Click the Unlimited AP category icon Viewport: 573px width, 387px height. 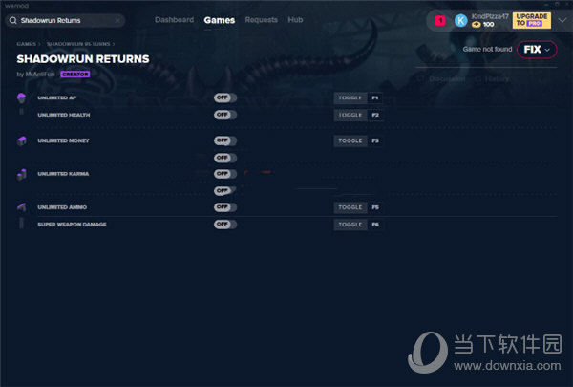tap(22, 97)
